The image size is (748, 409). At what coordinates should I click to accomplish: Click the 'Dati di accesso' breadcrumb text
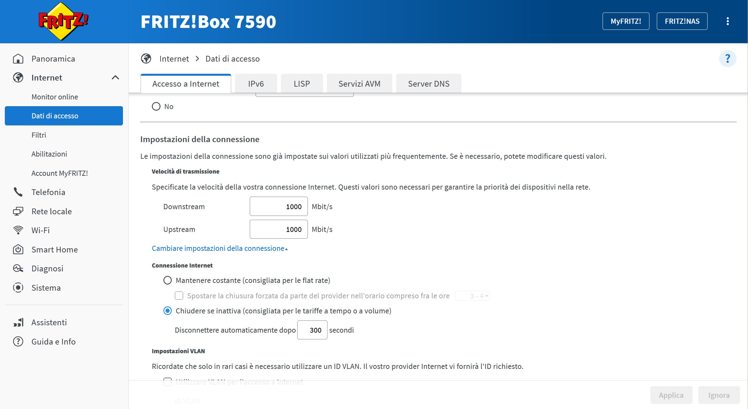click(232, 59)
